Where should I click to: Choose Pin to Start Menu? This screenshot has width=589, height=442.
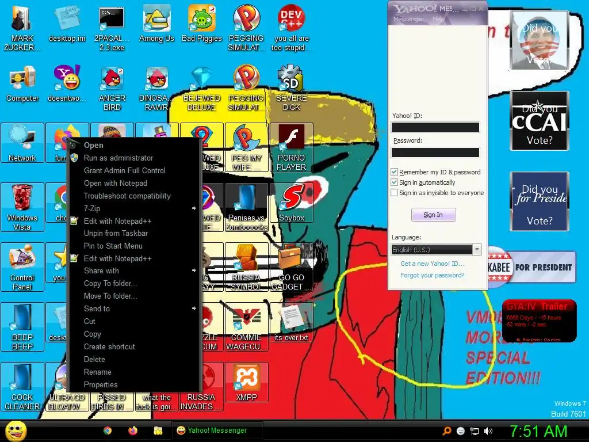(135, 246)
